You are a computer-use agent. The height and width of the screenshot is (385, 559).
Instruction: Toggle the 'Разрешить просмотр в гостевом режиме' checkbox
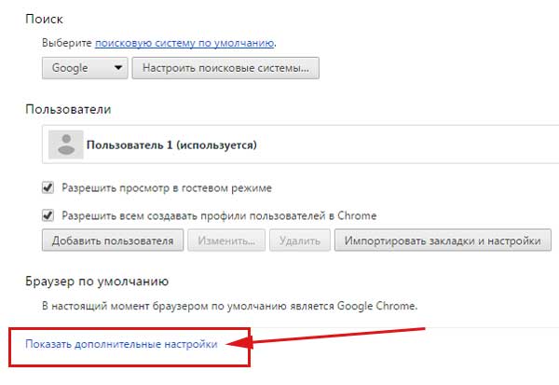click(48, 187)
